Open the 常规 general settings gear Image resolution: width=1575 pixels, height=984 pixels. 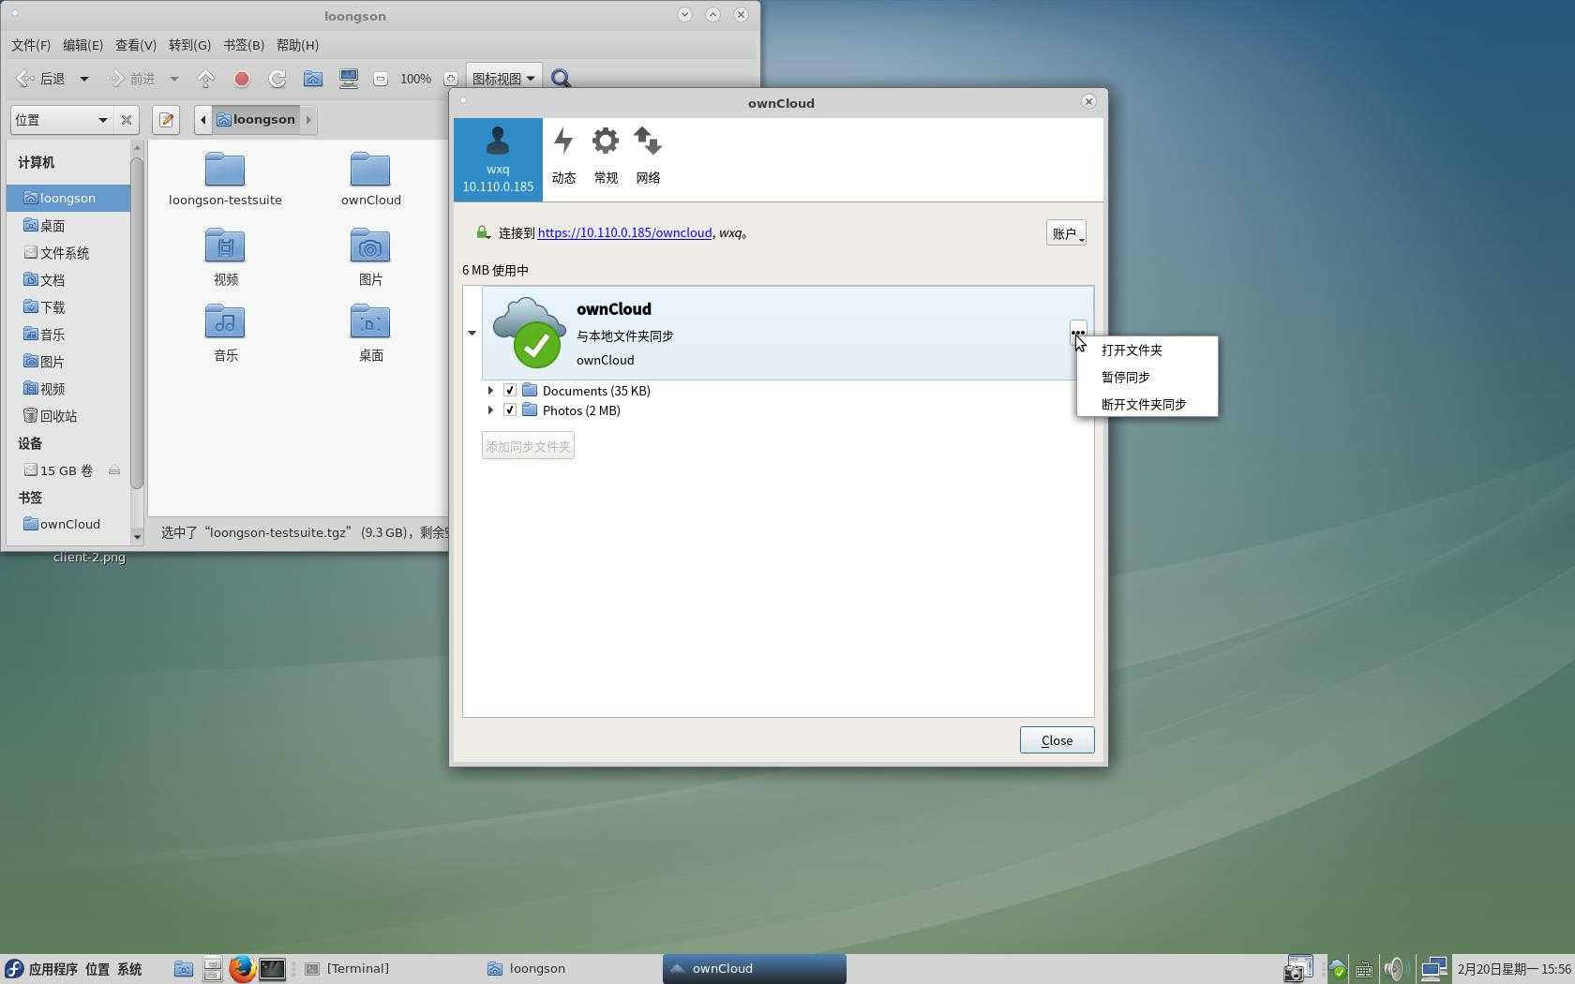[x=606, y=157]
